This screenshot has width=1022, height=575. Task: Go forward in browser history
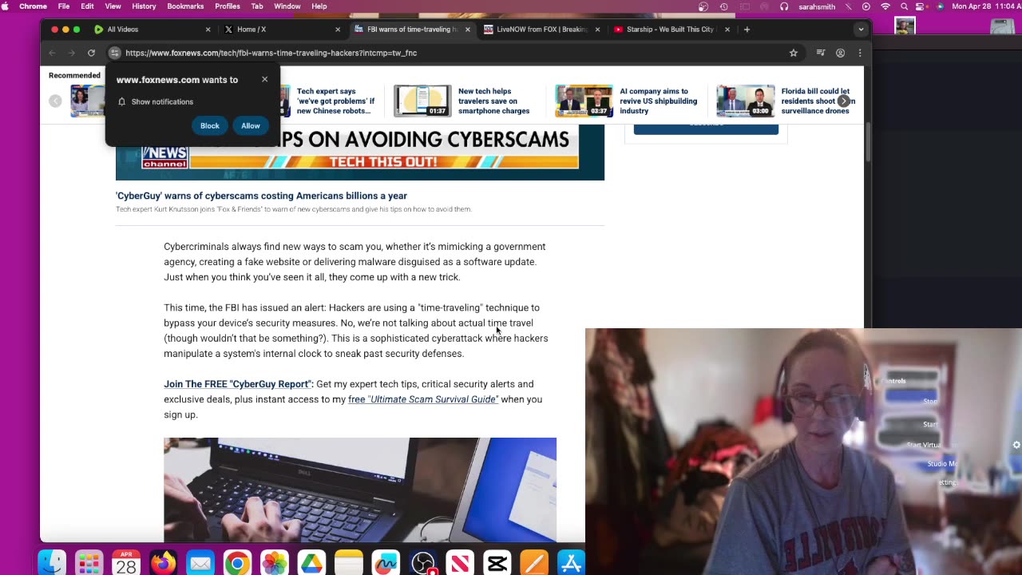click(x=71, y=53)
